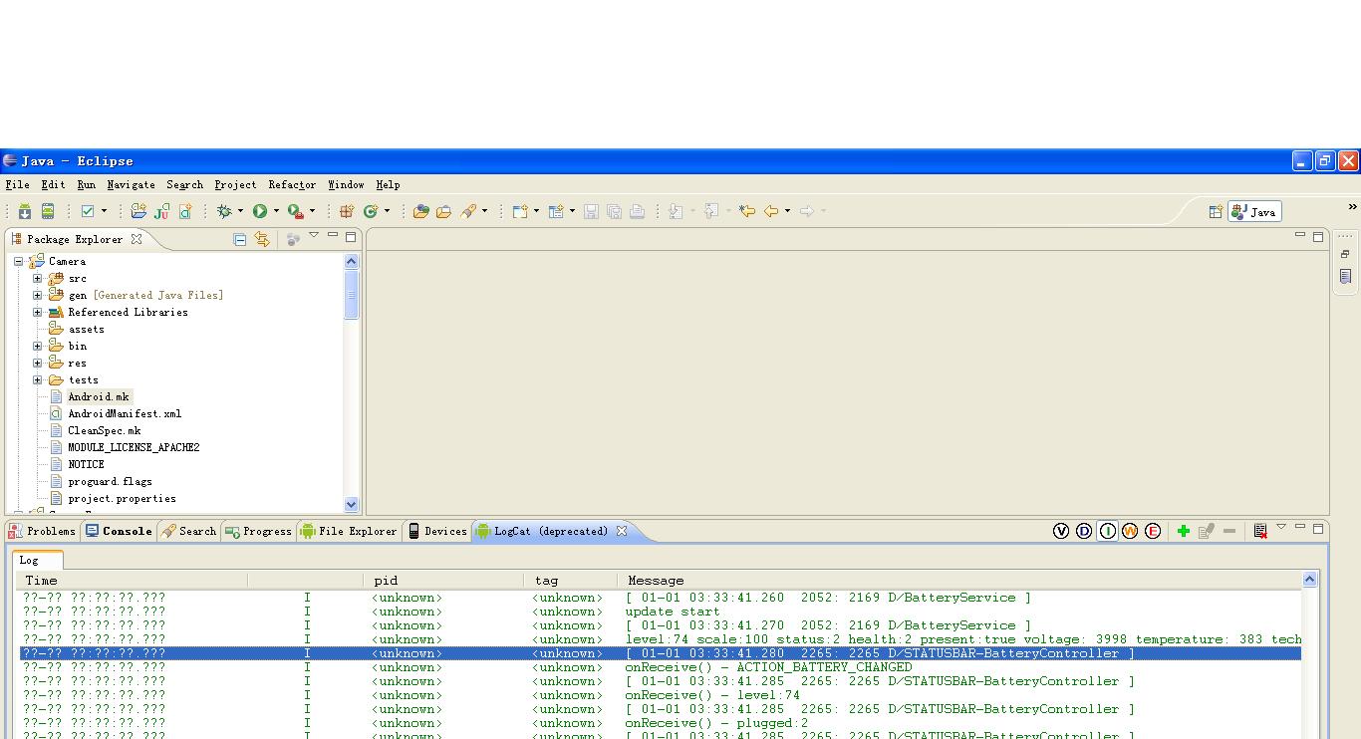This screenshot has height=739, width=1361.
Task: Expand the src folder in the tree
Action: [38, 279]
